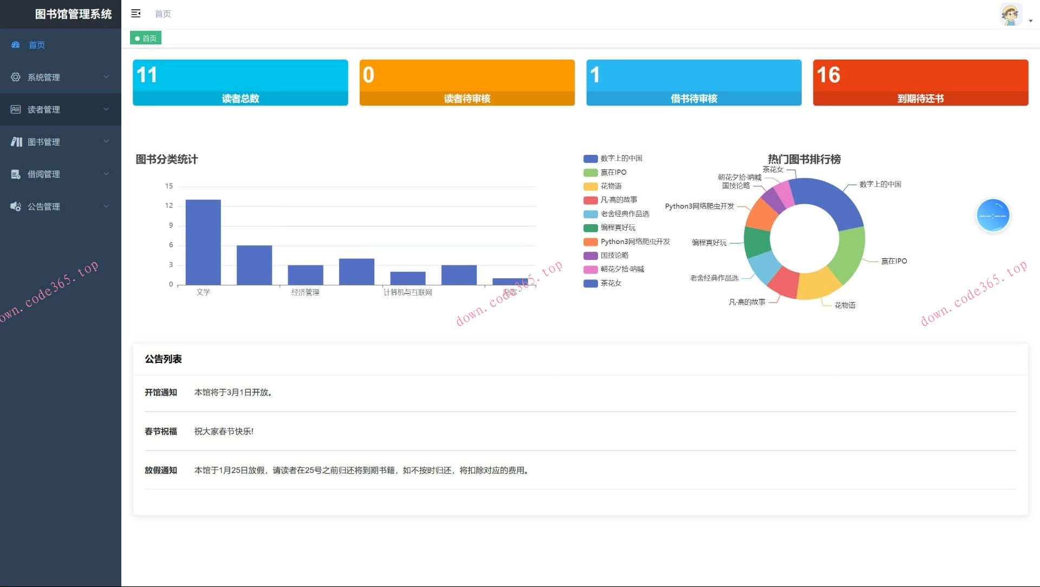Click the 读者总数 statistics card
This screenshot has width=1040, height=587.
[240, 82]
